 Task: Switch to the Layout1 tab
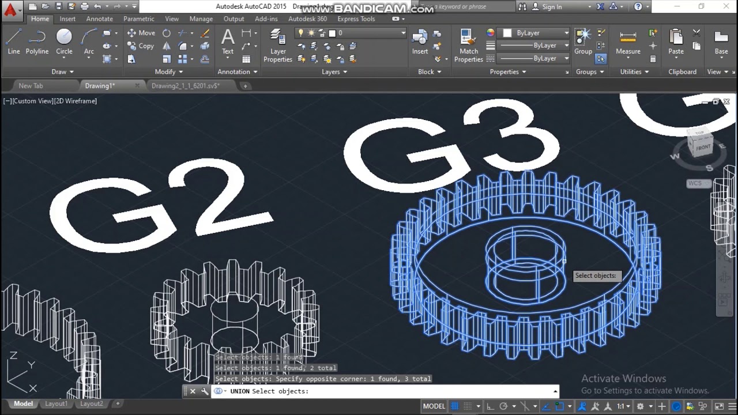[x=56, y=404]
